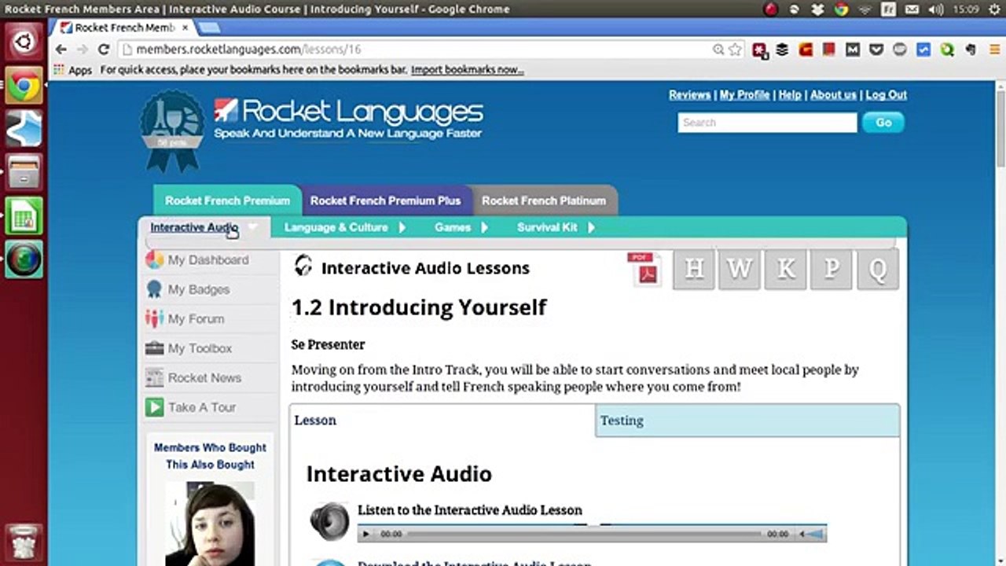Click the Rocket Languages logo
This screenshot has height=566, width=1006.
tap(348, 118)
